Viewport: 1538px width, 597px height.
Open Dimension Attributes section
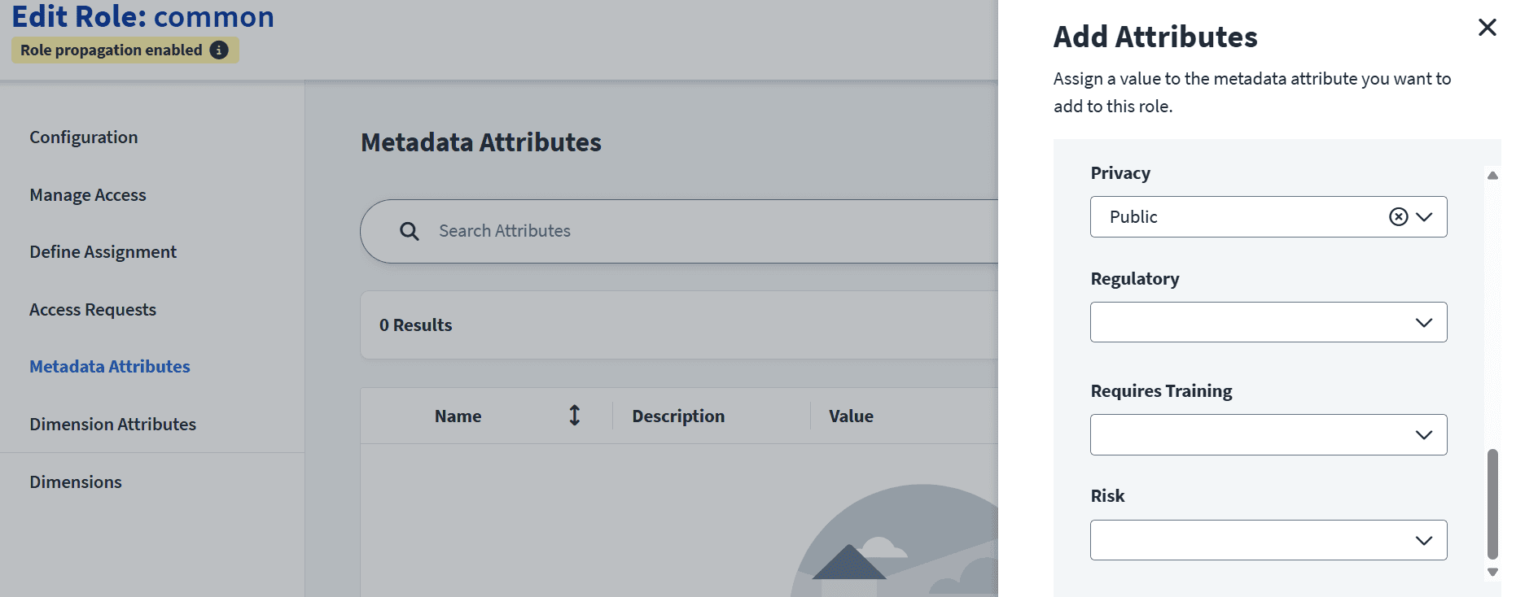113,425
